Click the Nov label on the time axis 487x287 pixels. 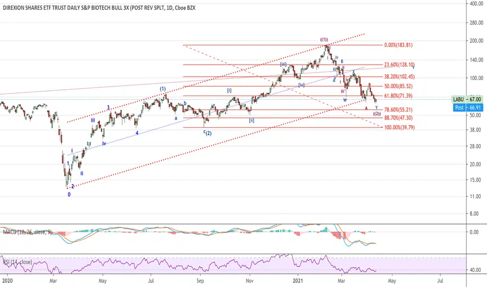(x=249, y=281)
